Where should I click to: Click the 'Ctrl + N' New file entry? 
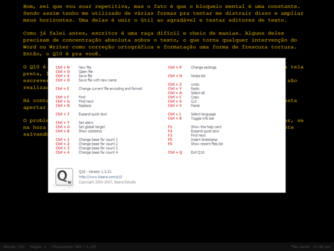[73, 67]
